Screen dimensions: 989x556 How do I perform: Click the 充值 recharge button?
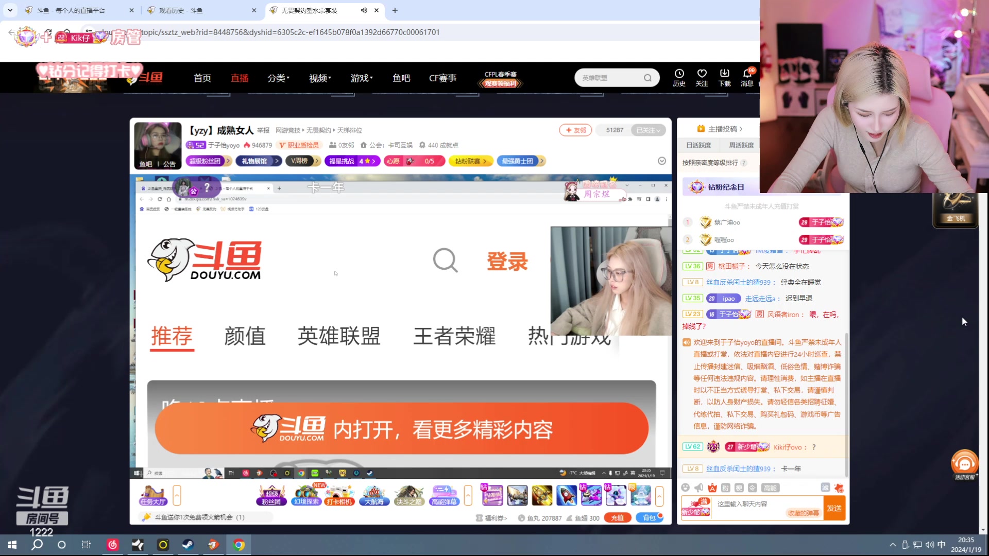pos(617,518)
